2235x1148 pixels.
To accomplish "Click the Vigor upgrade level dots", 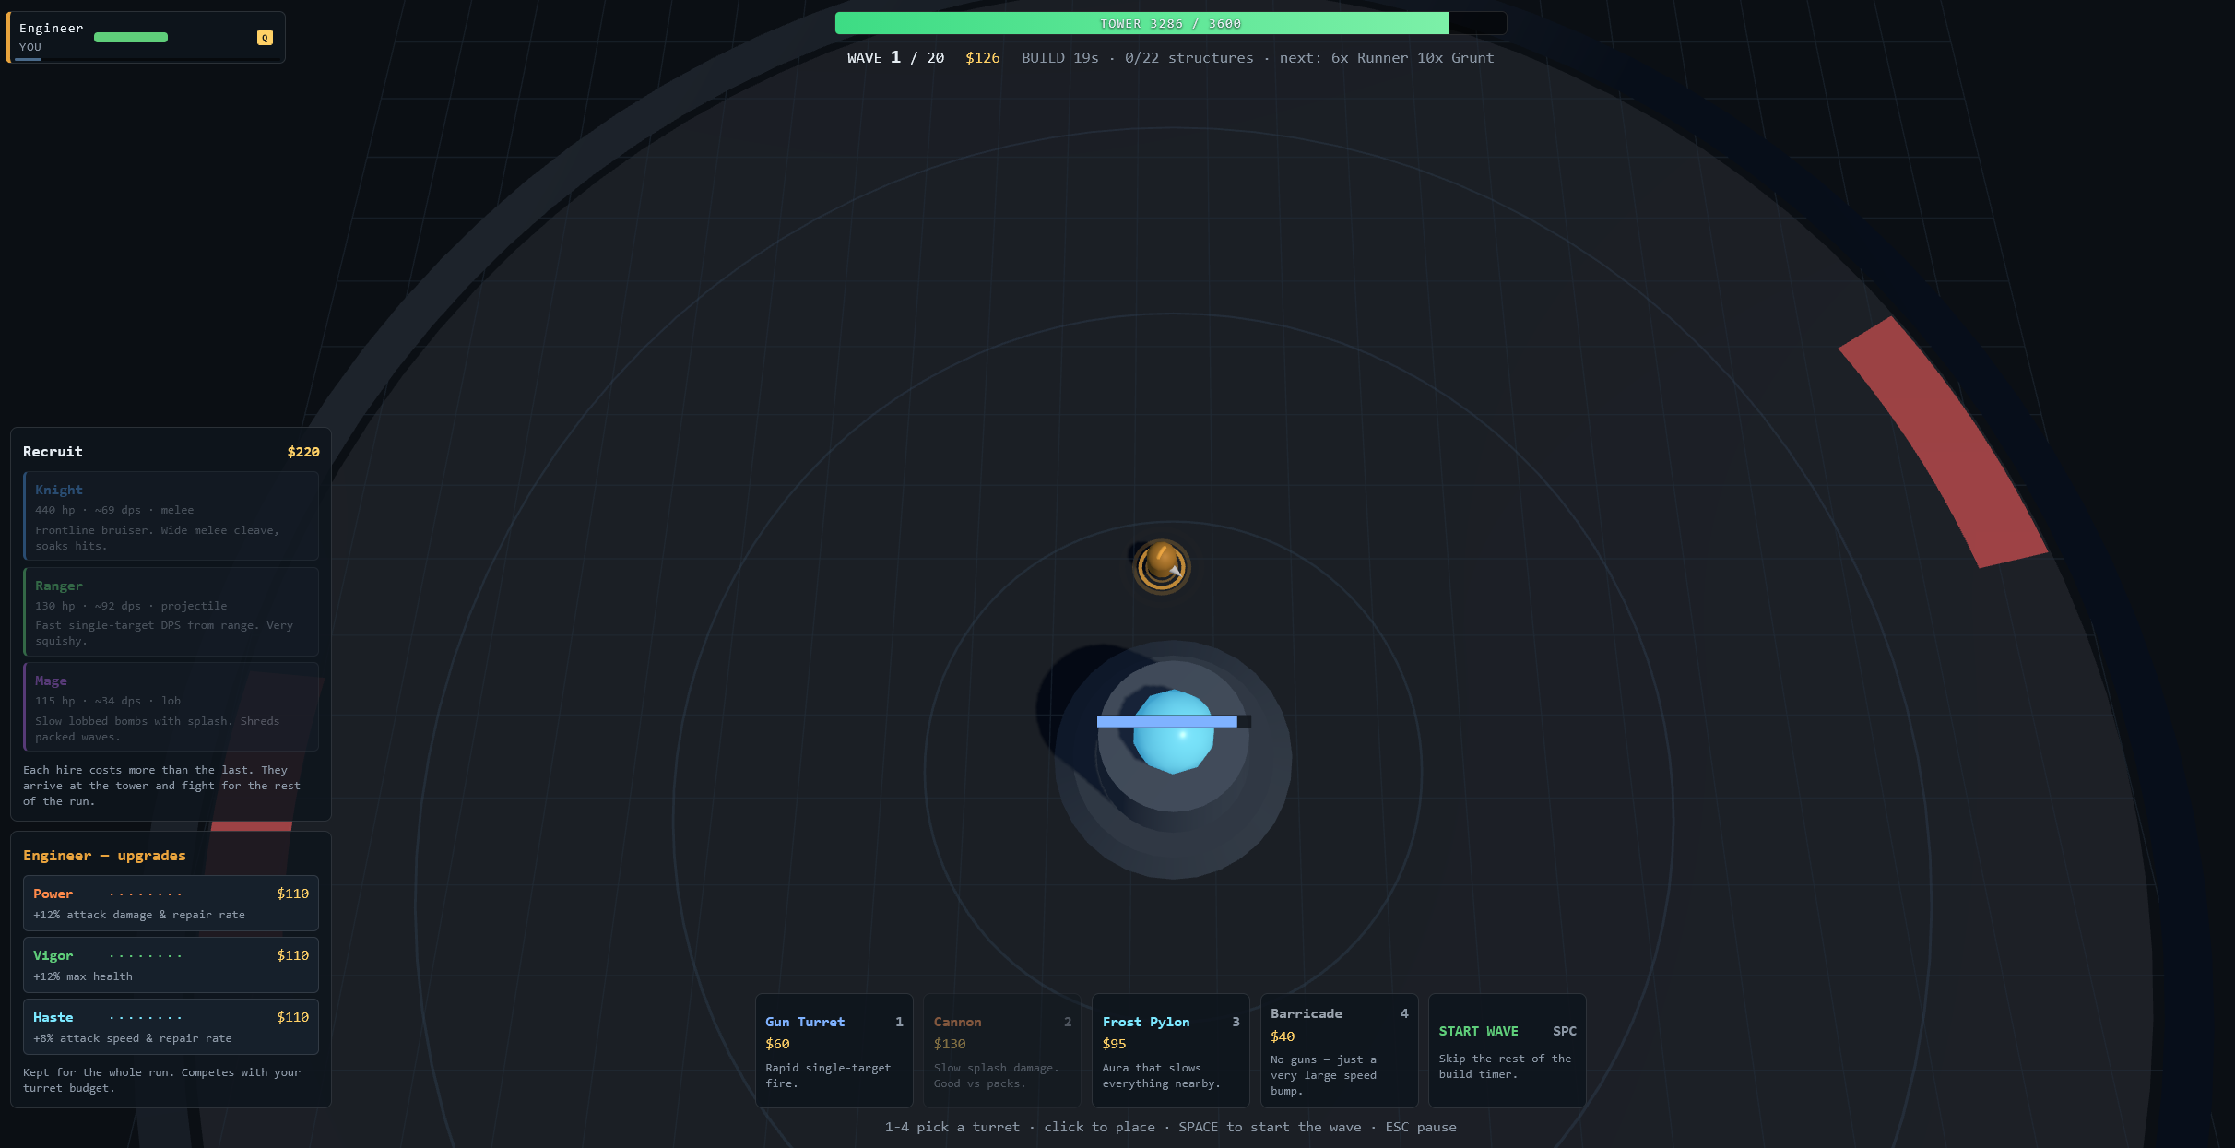I will pos(146,956).
